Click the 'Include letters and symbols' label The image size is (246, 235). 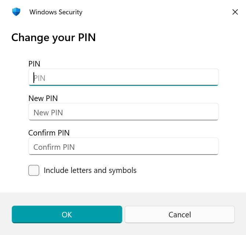point(90,170)
